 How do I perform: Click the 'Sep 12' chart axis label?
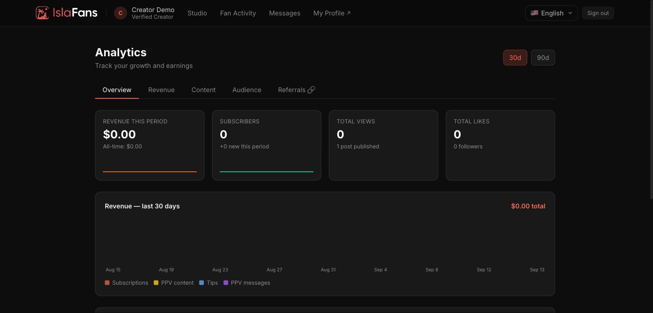[x=484, y=270]
